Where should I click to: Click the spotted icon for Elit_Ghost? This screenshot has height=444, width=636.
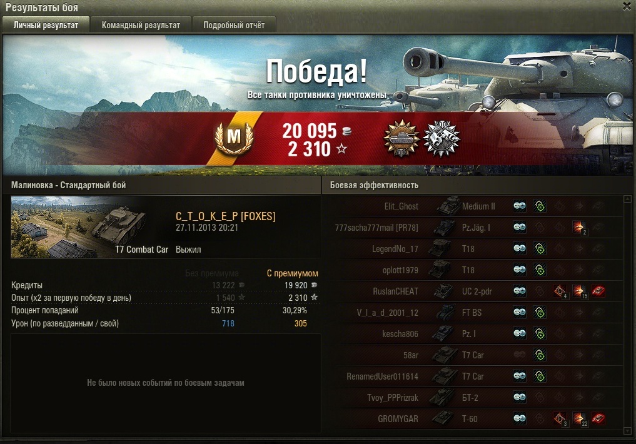tap(520, 206)
